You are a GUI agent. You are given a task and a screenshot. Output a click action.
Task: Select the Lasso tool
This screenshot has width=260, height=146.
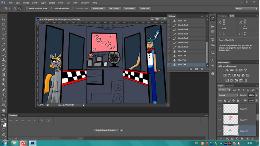tap(4, 30)
